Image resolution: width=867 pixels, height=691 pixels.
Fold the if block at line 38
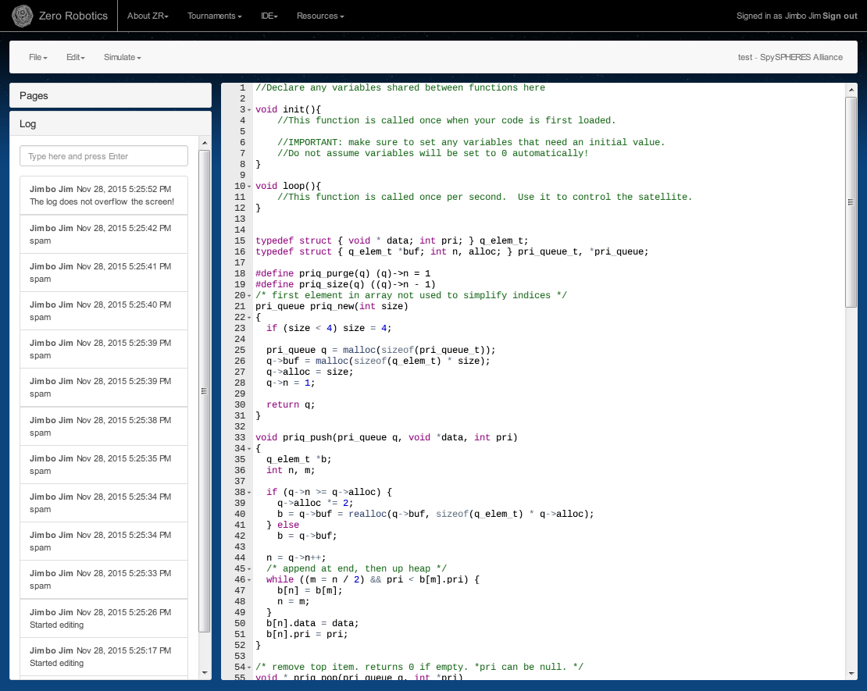[x=249, y=493]
